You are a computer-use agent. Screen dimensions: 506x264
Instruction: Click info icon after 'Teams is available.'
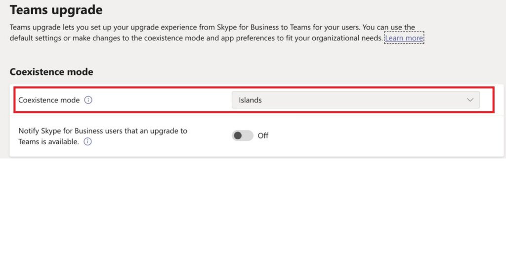tap(87, 142)
